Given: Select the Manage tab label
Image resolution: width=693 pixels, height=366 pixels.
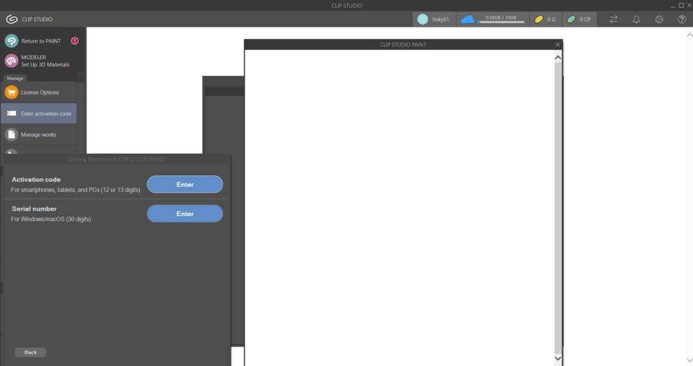Looking at the screenshot, I should click(x=15, y=78).
